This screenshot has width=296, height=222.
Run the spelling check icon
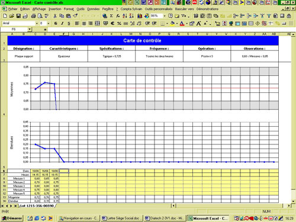(x=47, y=16)
